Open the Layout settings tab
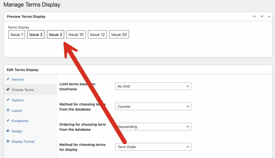Viewport: 275px width, 158px height. click(x=17, y=110)
